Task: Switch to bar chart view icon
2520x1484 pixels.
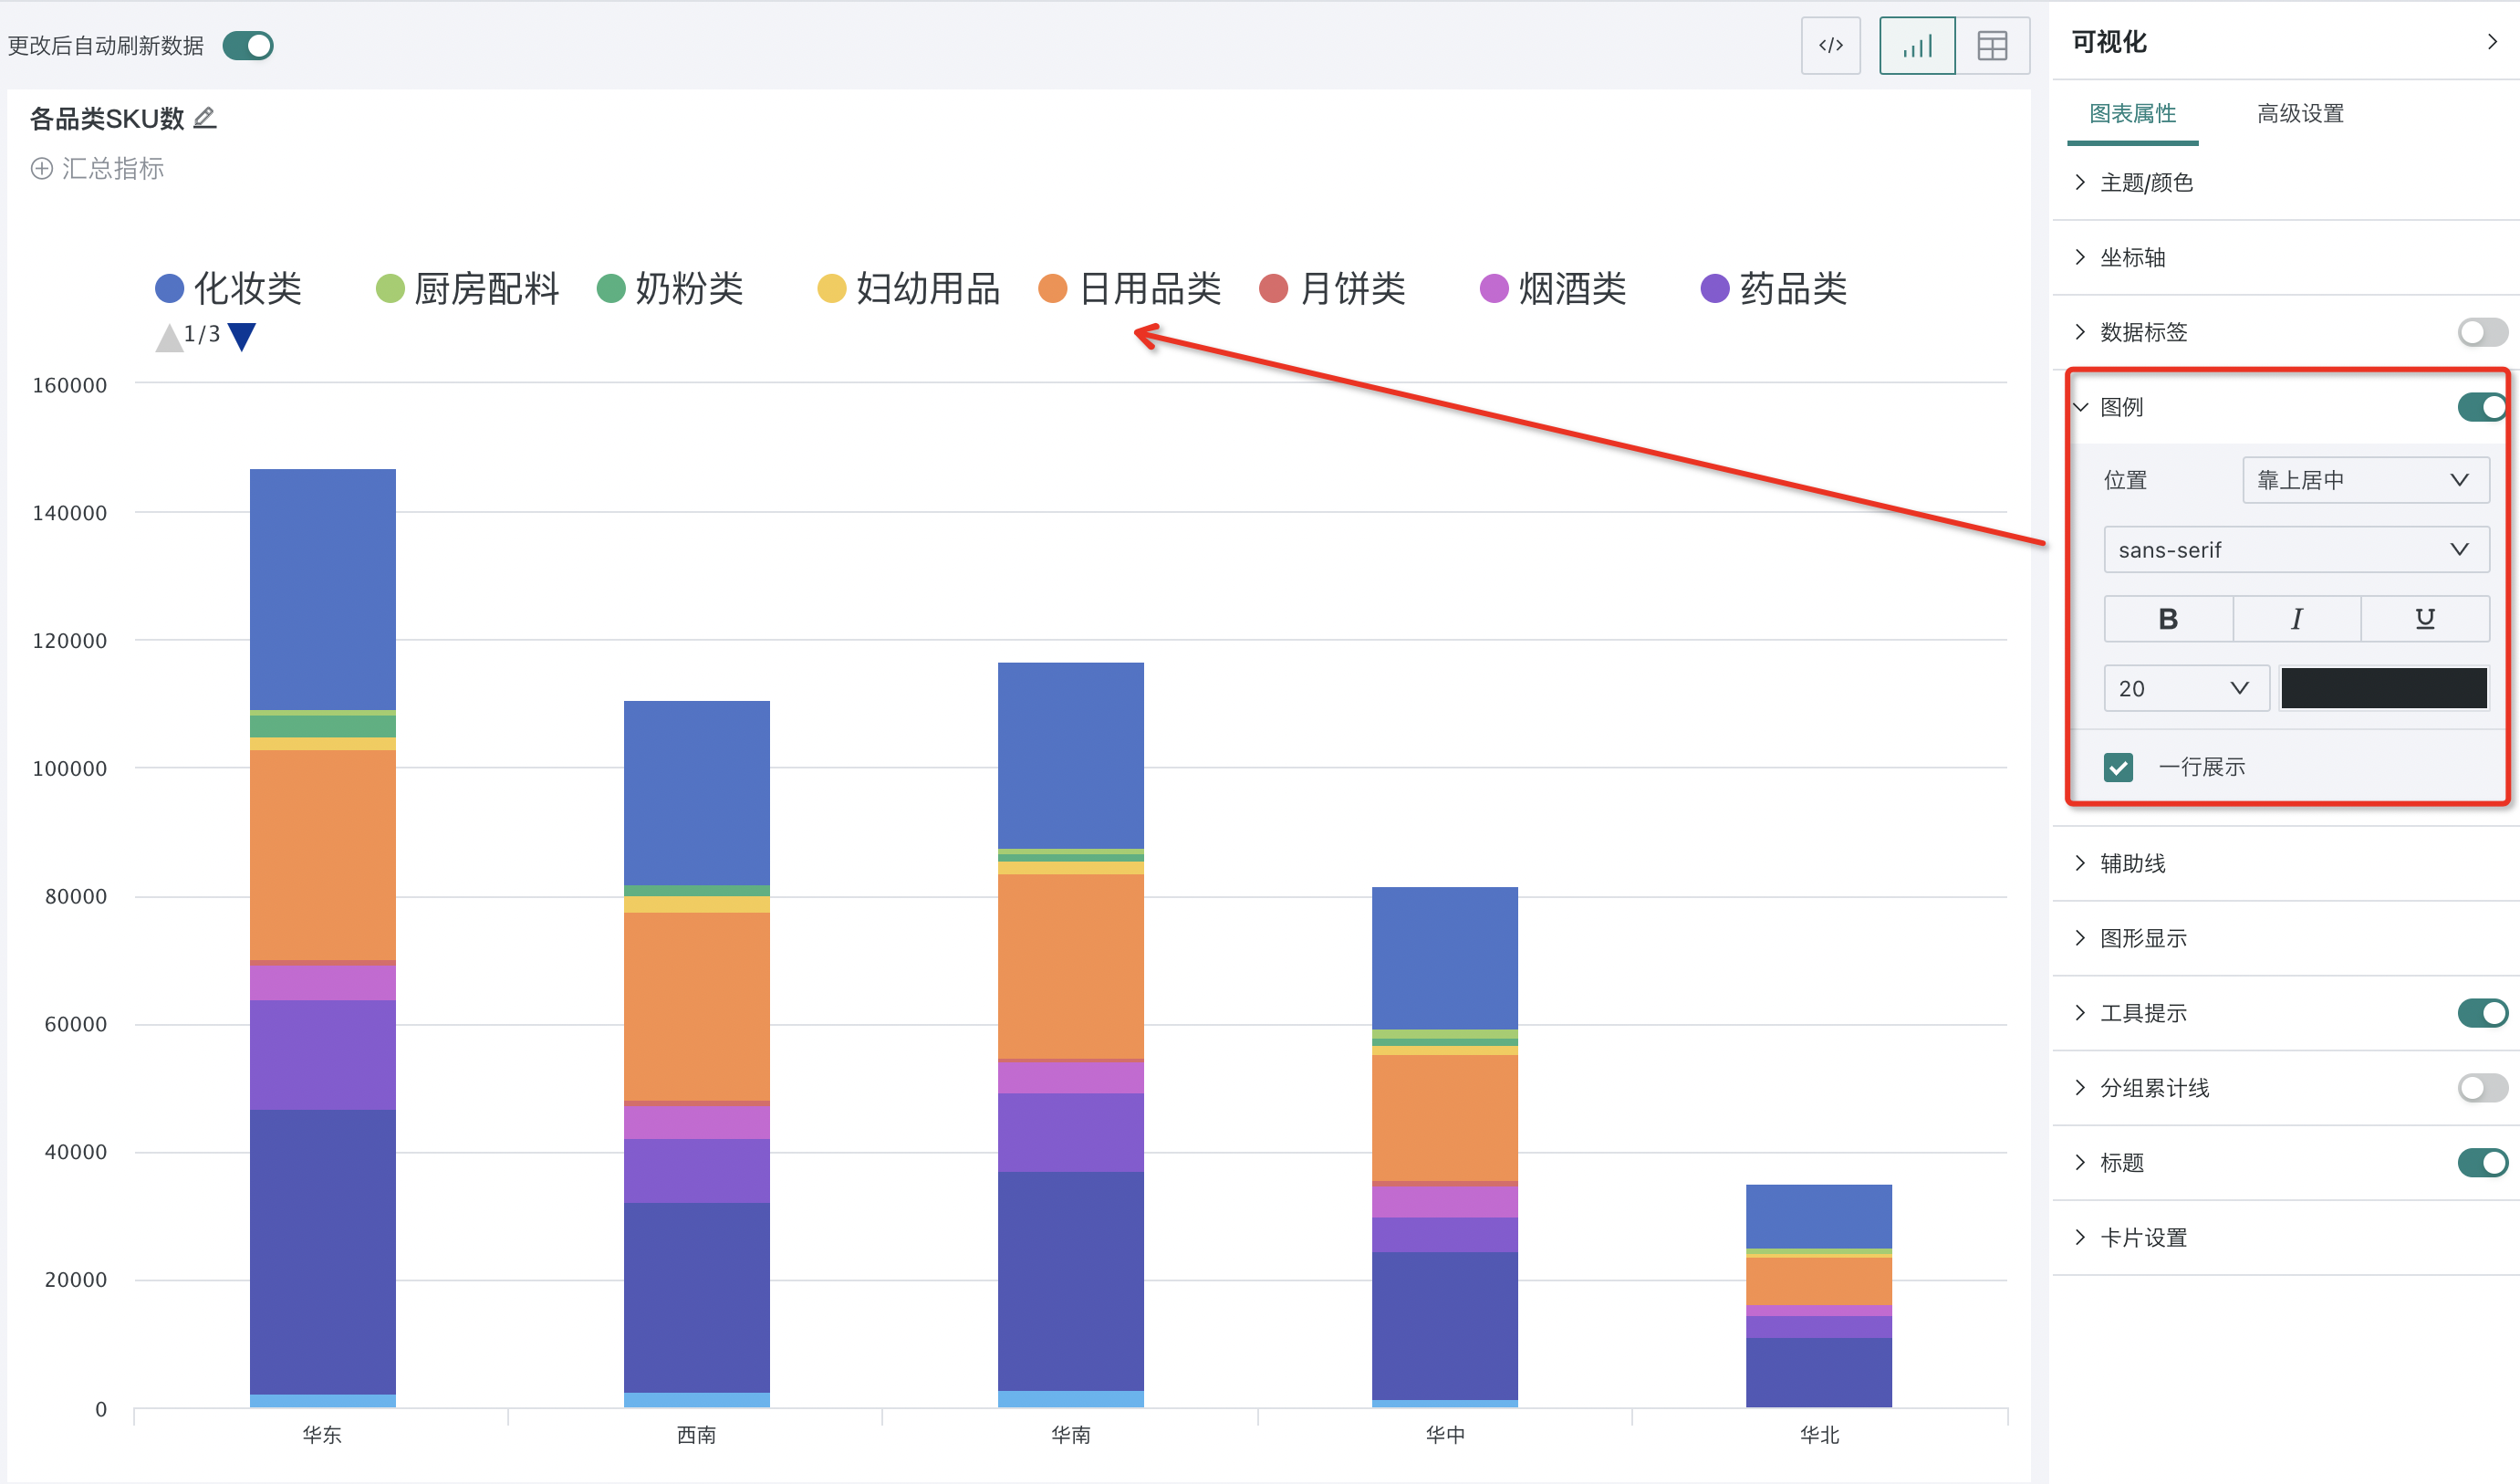Action: [x=1916, y=45]
